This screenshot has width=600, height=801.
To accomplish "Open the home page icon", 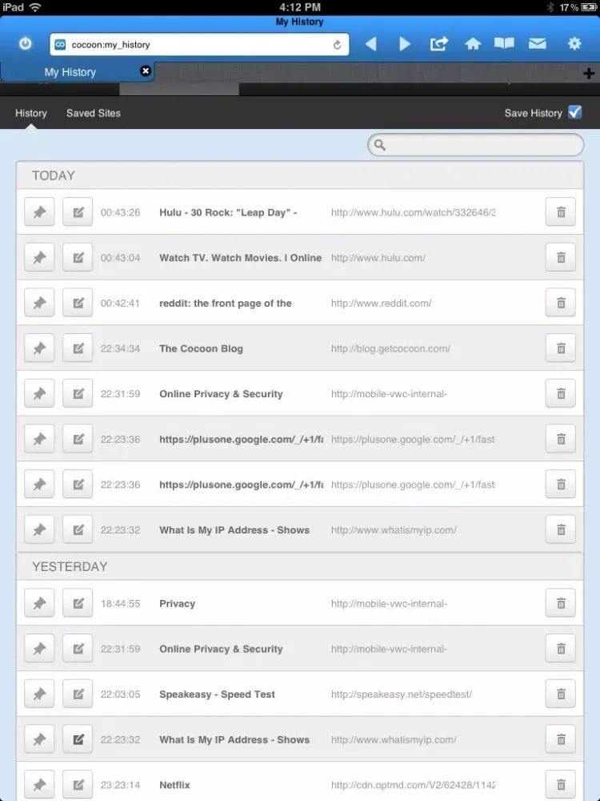I will [473, 44].
